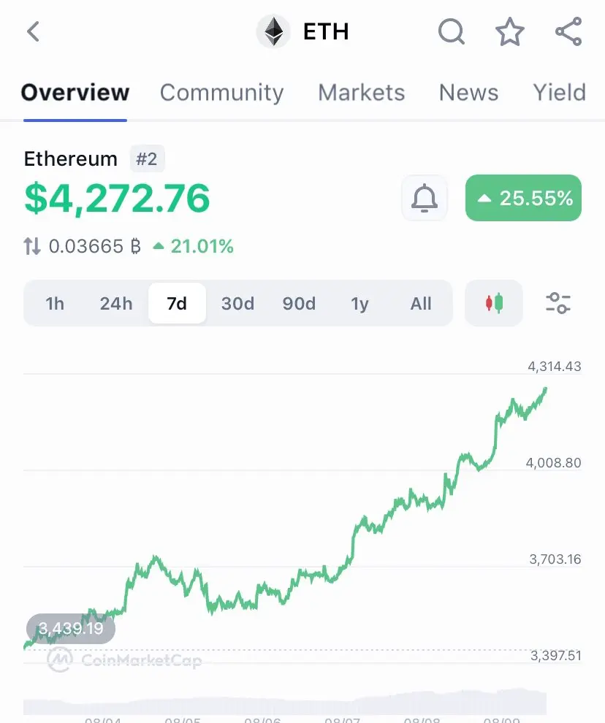Choose the 90d chart range
Viewport: 605px width, 723px height.
[x=299, y=303]
